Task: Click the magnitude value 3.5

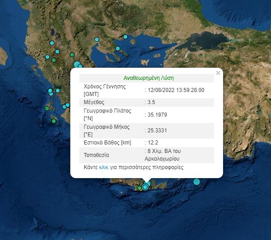Action: (151, 102)
